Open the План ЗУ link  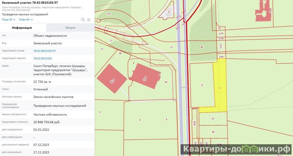click(x=8, y=19)
